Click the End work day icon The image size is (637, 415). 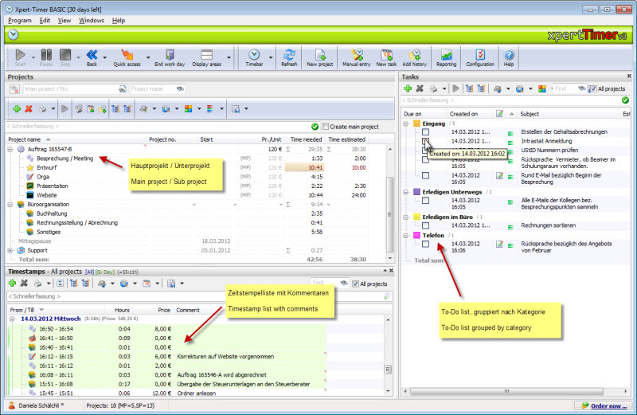tap(170, 57)
